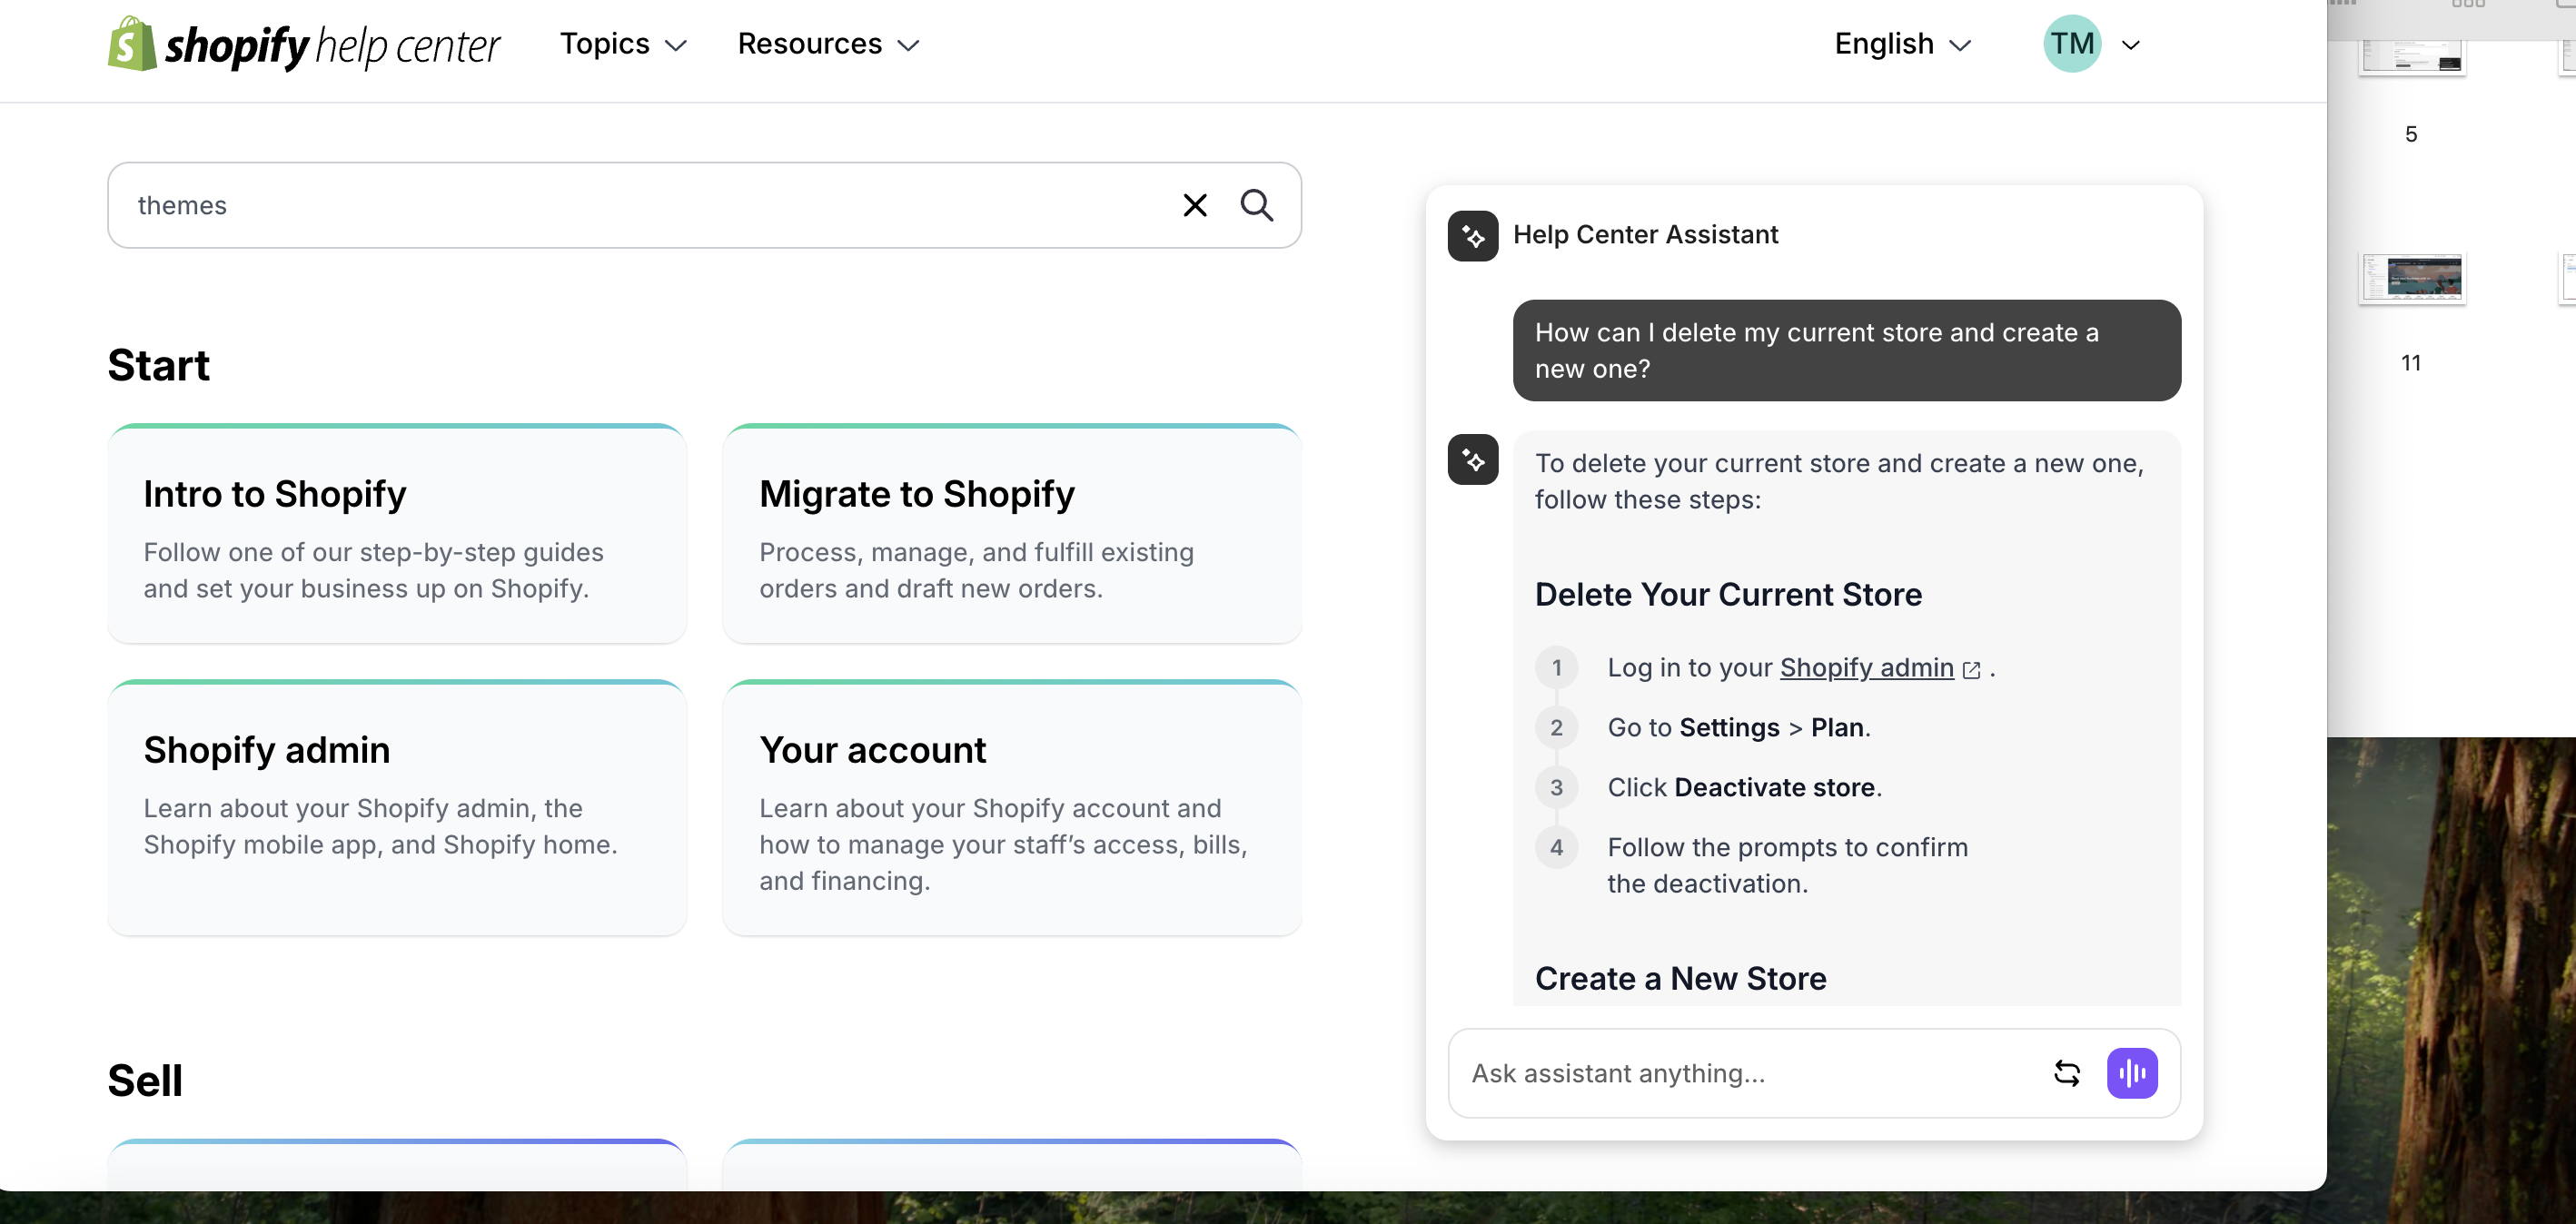This screenshot has width=2576, height=1224.
Task: Click the Create a New Store heading
Action: point(1680,978)
